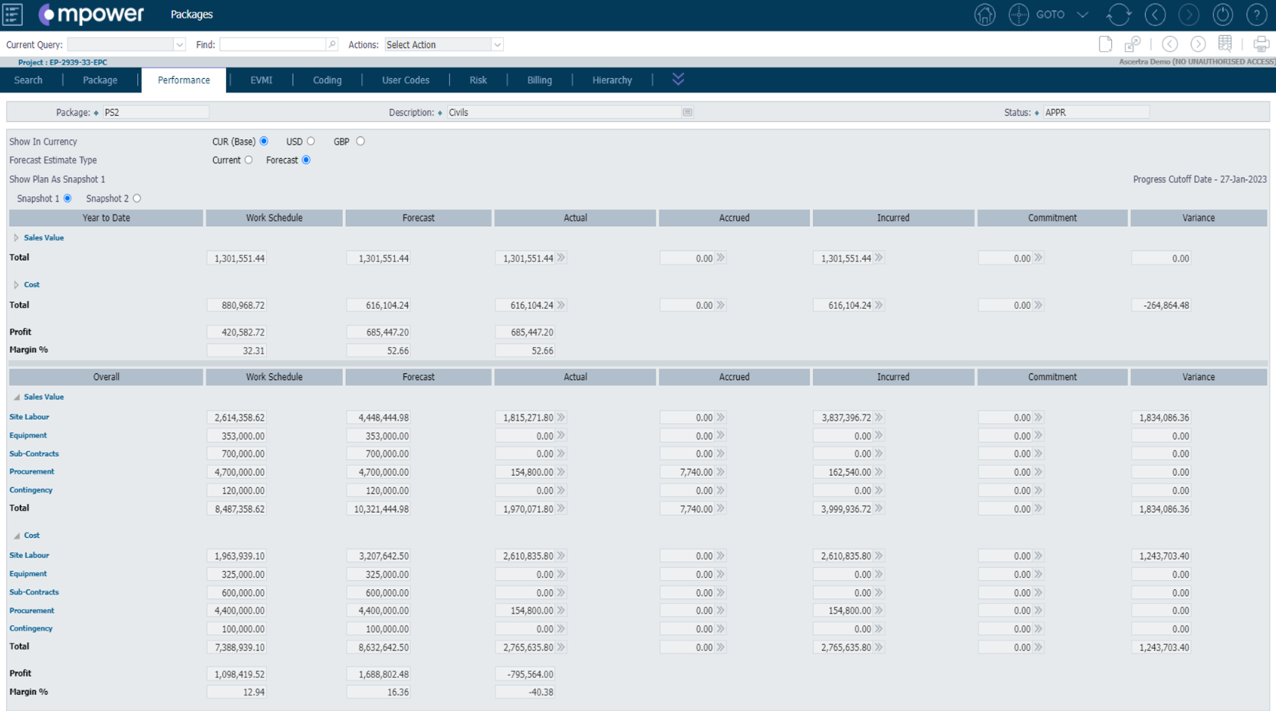Open the Project EP-2939-33-EPC link
The image size is (1276, 711).
tap(62, 62)
